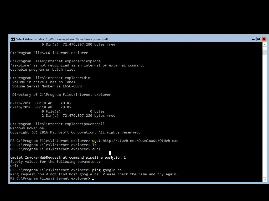Click the scrollbar down arrow
This screenshot has width=269, height=201.
265,180
